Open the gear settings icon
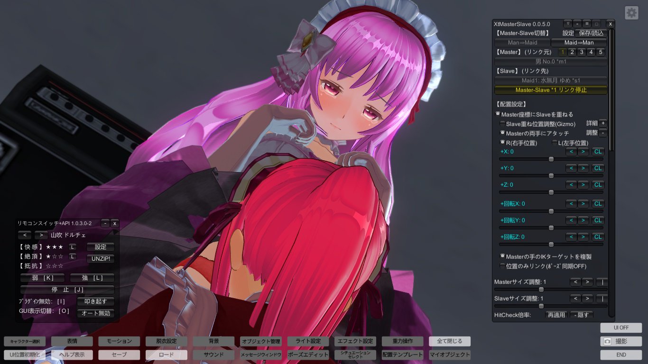Image resolution: width=648 pixels, height=364 pixels. point(631,13)
